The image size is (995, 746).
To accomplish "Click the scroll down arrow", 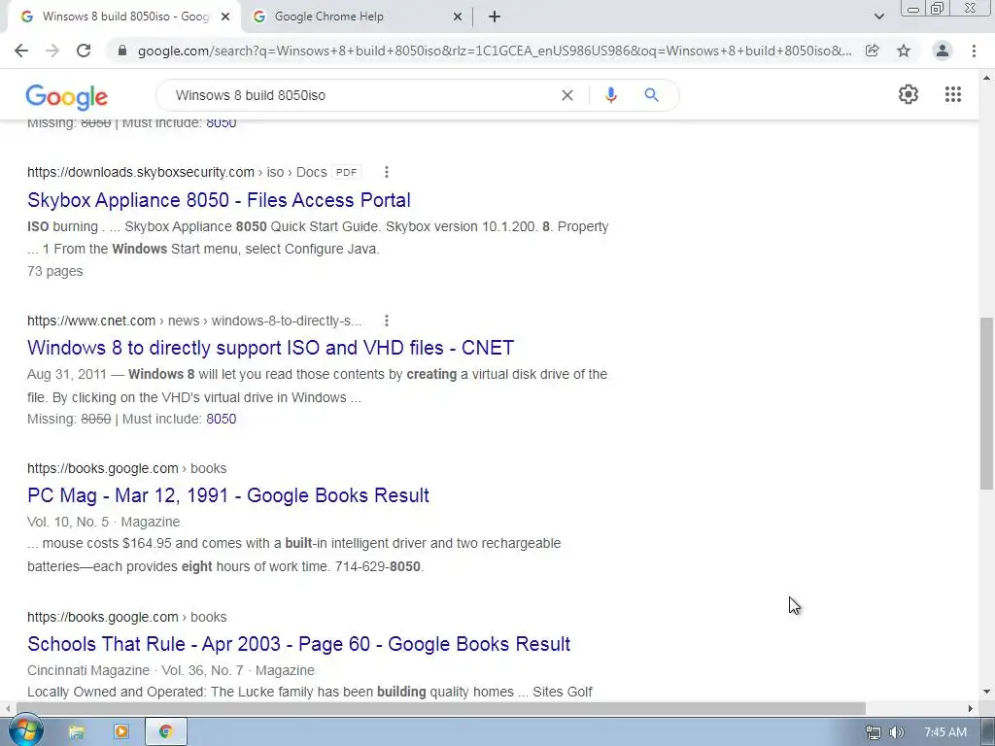I will (986, 692).
